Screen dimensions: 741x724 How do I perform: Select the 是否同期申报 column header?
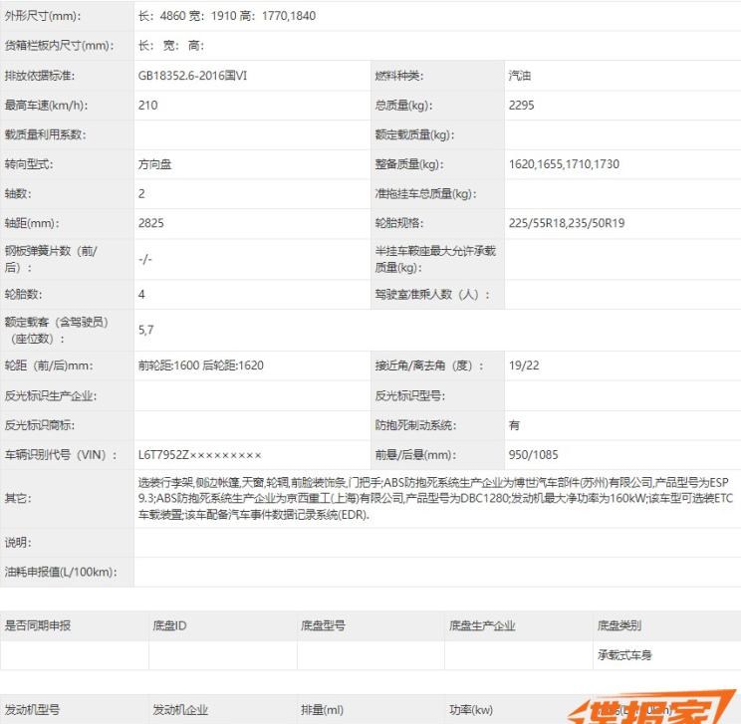click(x=38, y=625)
